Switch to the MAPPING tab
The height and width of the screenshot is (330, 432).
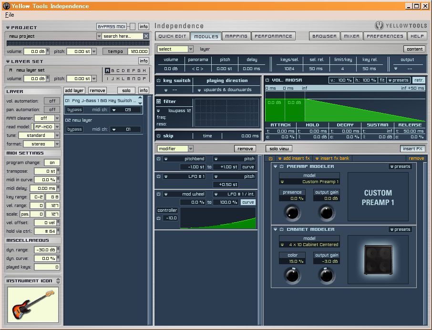click(x=236, y=36)
